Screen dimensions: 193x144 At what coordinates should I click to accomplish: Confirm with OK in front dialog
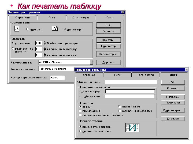coord(173,82)
